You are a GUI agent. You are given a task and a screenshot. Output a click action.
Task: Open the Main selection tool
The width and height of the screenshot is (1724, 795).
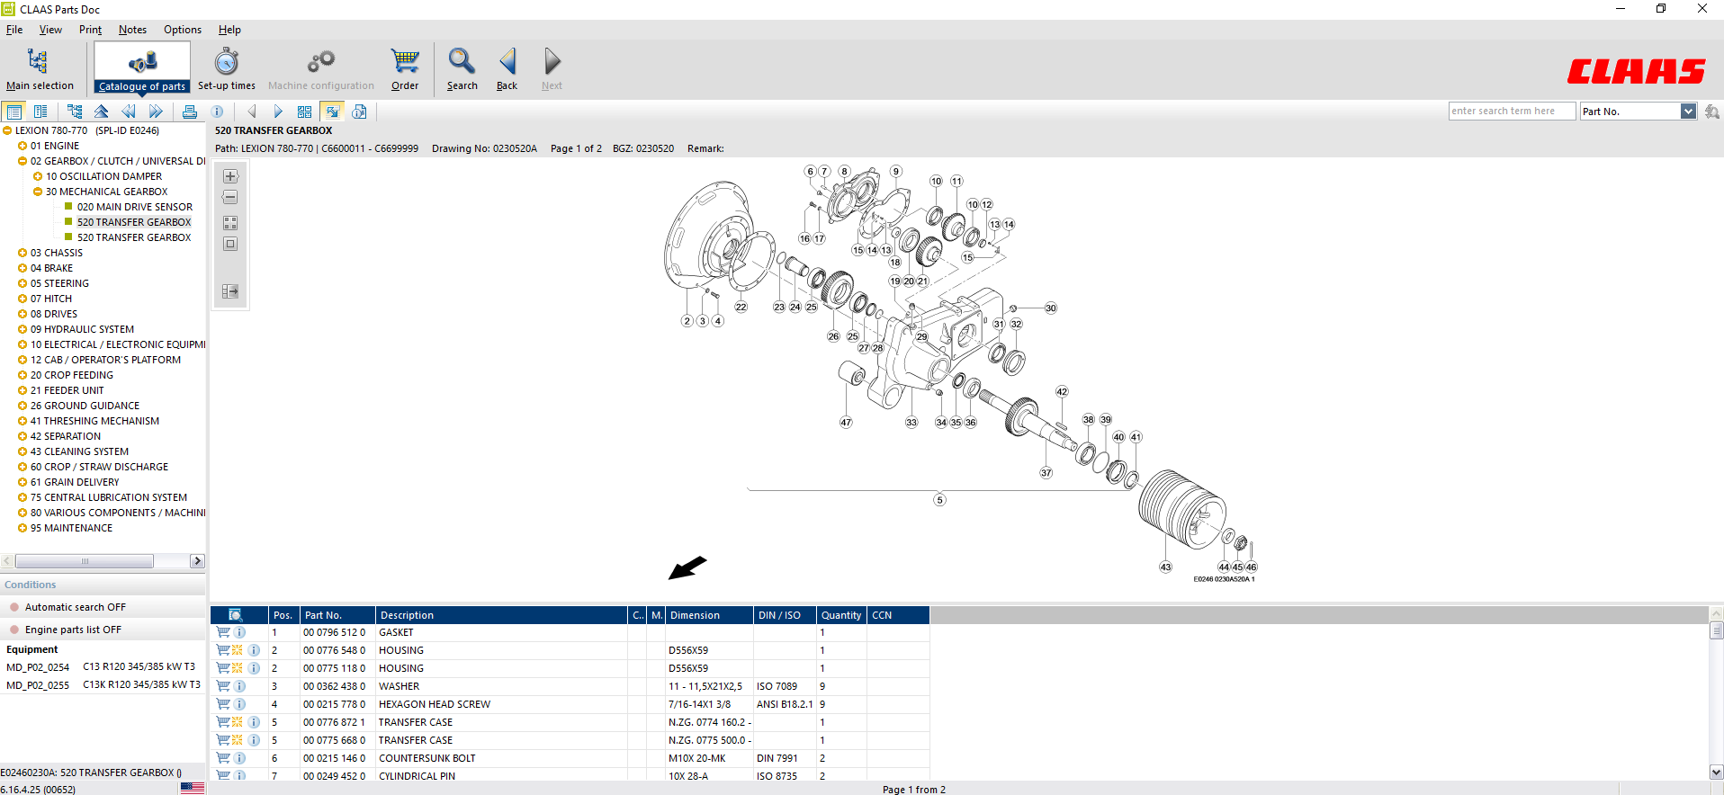pos(40,69)
